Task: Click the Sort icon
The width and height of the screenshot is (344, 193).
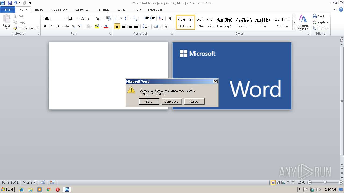Action: [161, 18]
